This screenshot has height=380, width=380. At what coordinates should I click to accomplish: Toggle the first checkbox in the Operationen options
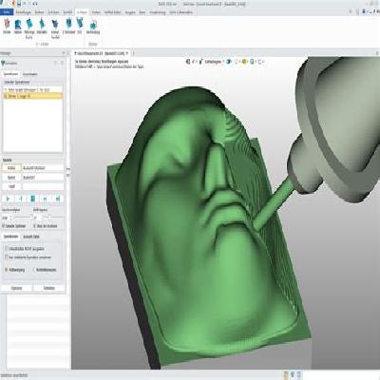7,249
